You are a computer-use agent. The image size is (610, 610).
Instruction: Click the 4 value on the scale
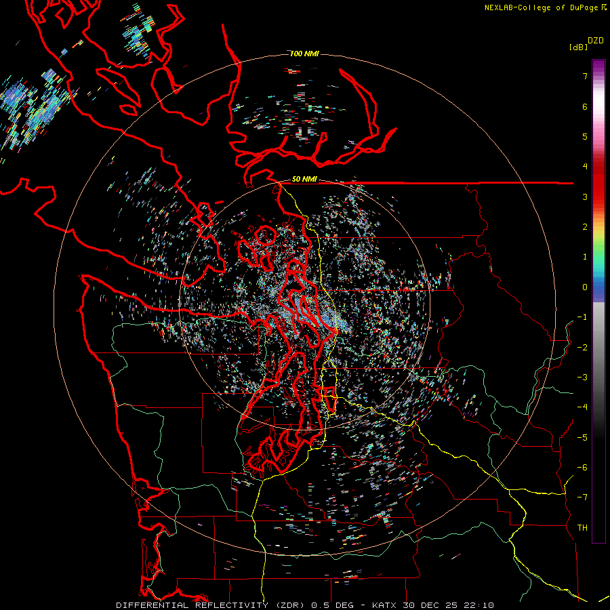585,167
